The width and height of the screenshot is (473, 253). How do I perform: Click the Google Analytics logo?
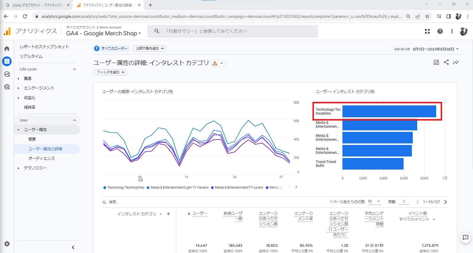coord(7,31)
